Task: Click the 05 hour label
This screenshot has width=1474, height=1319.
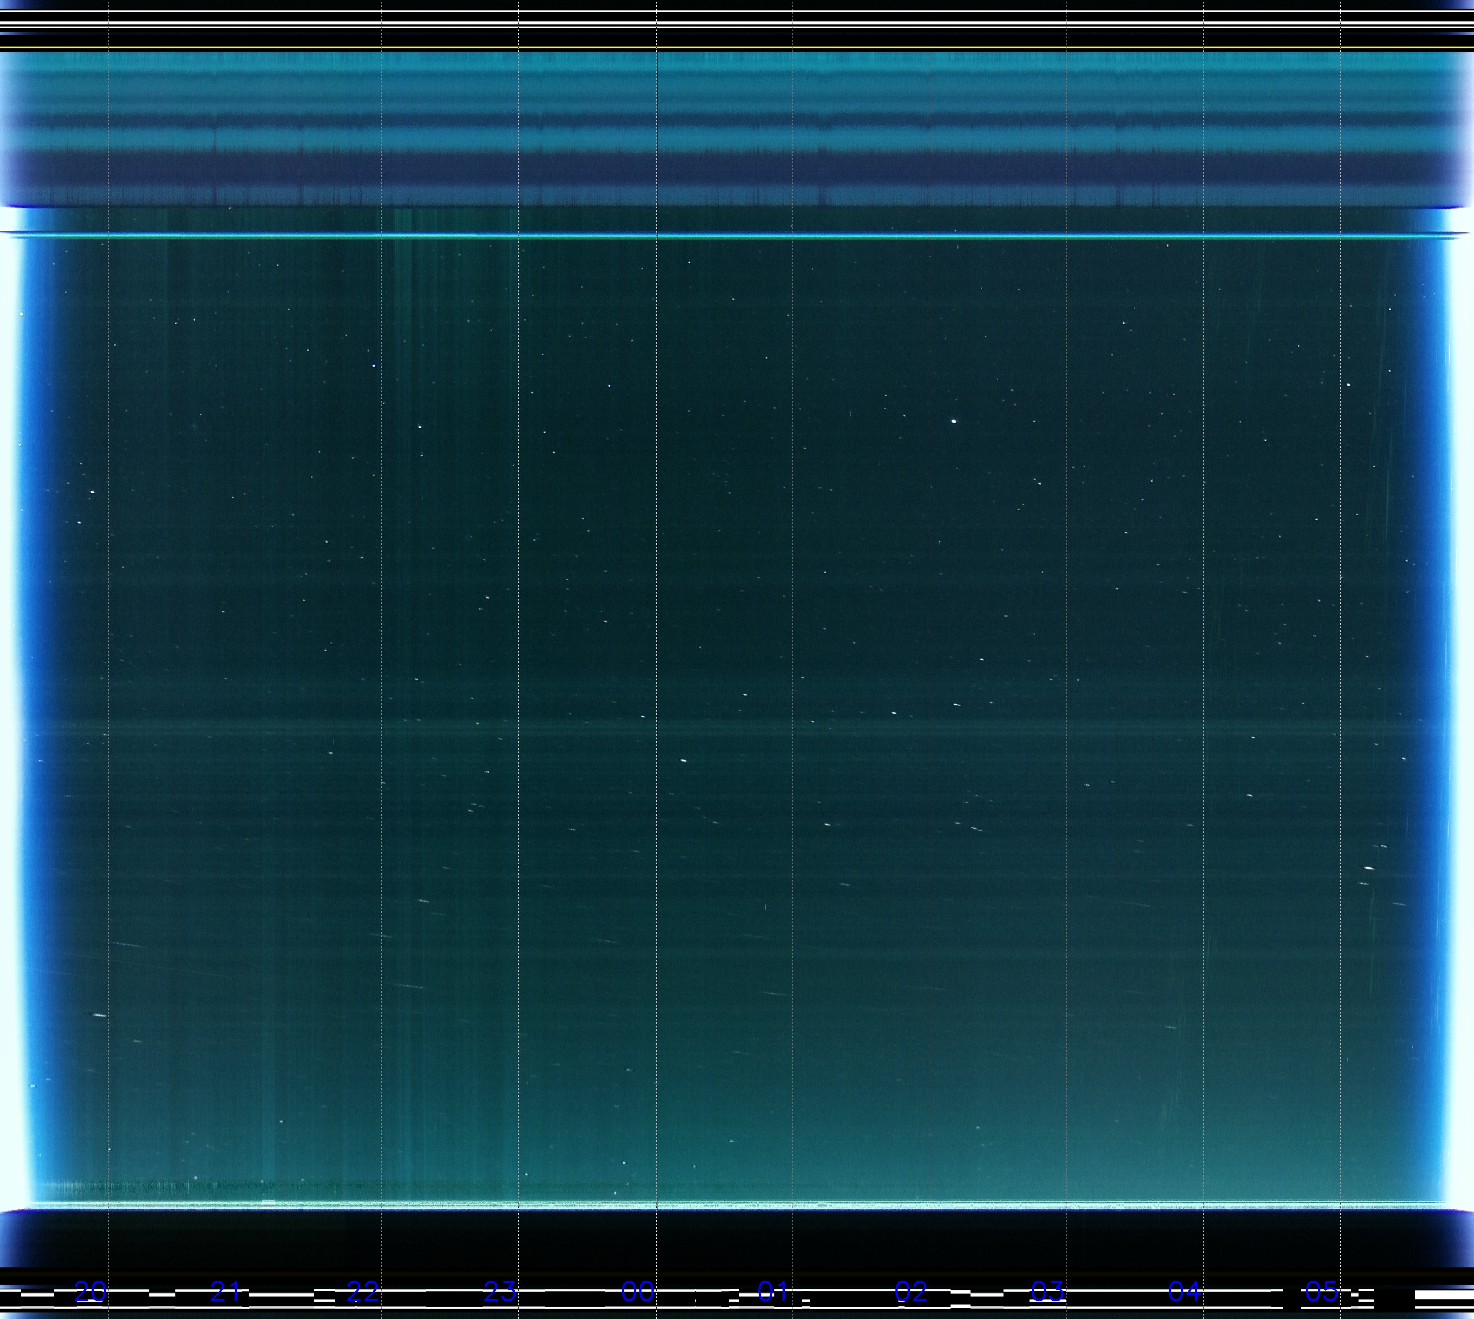Action: pos(1321,1292)
